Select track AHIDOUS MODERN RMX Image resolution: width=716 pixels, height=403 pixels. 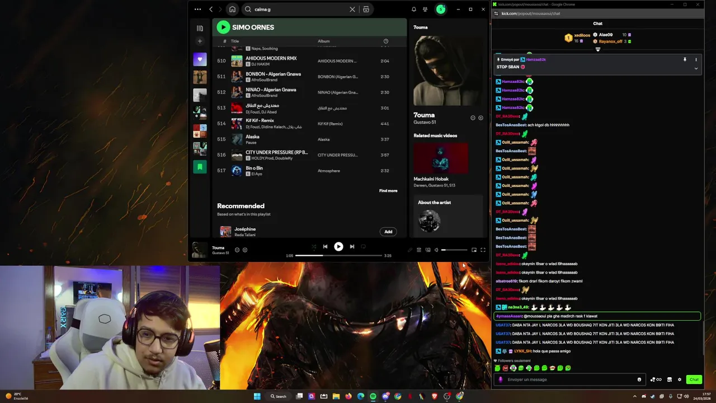309,61
